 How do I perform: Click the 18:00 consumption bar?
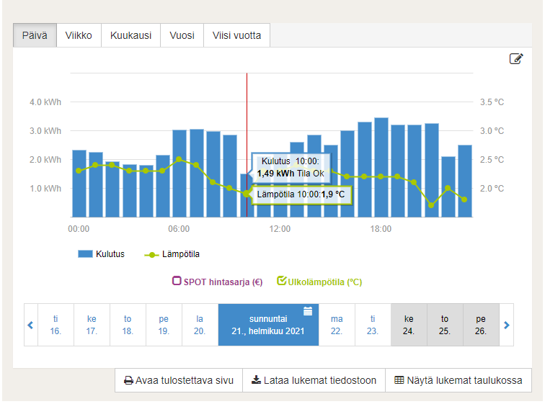tap(381, 168)
